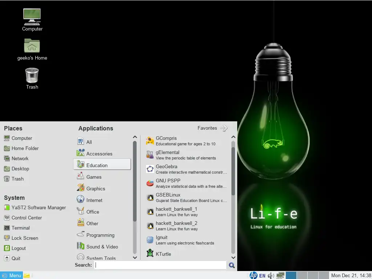Click Quit in the System section
The image size is (372, 279).
click(x=15, y=258)
